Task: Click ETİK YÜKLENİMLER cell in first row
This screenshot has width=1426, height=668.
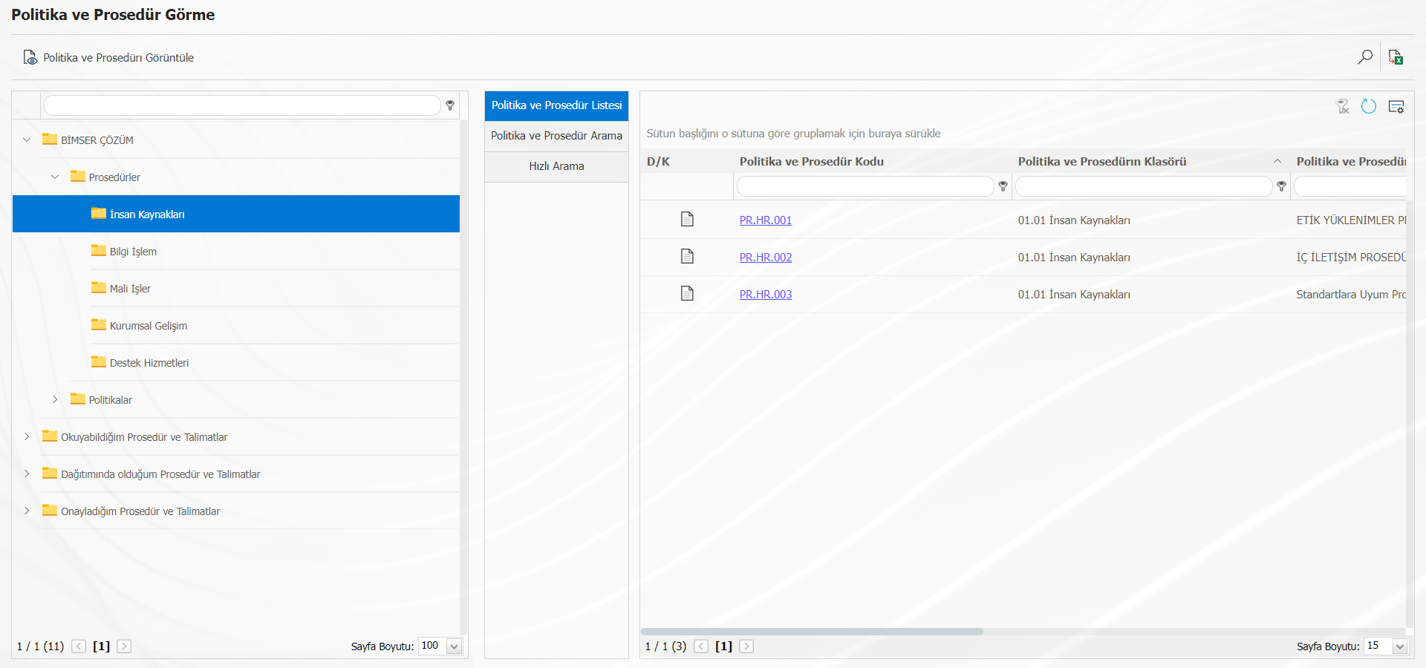Action: click(1351, 220)
